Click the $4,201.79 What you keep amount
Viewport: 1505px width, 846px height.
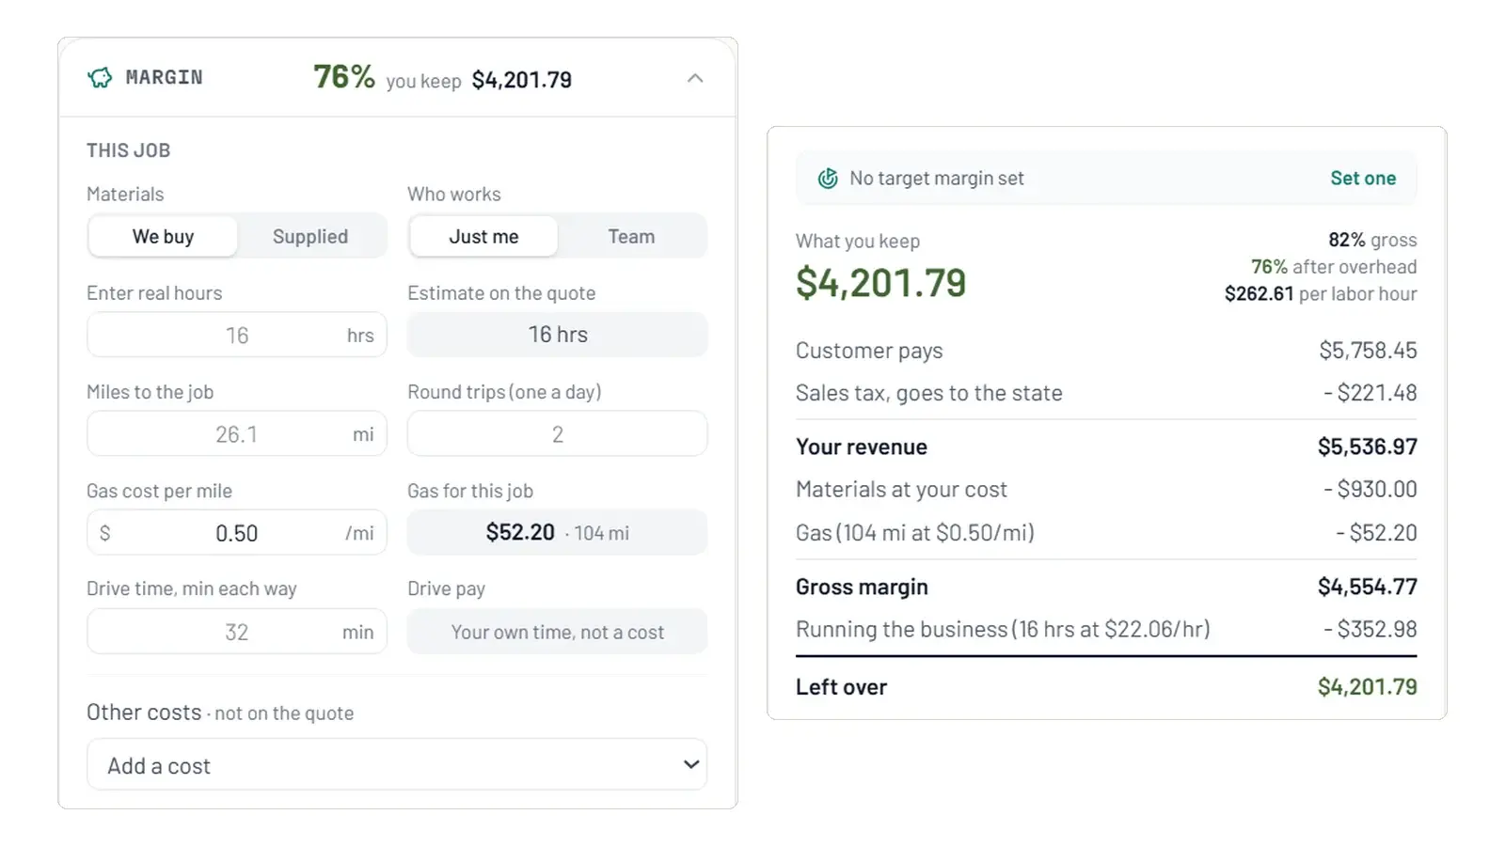pos(880,282)
